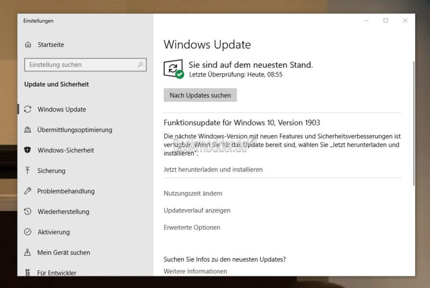
Task: Click Jetzt herunterladen und installieren link
Action: click(213, 170)
